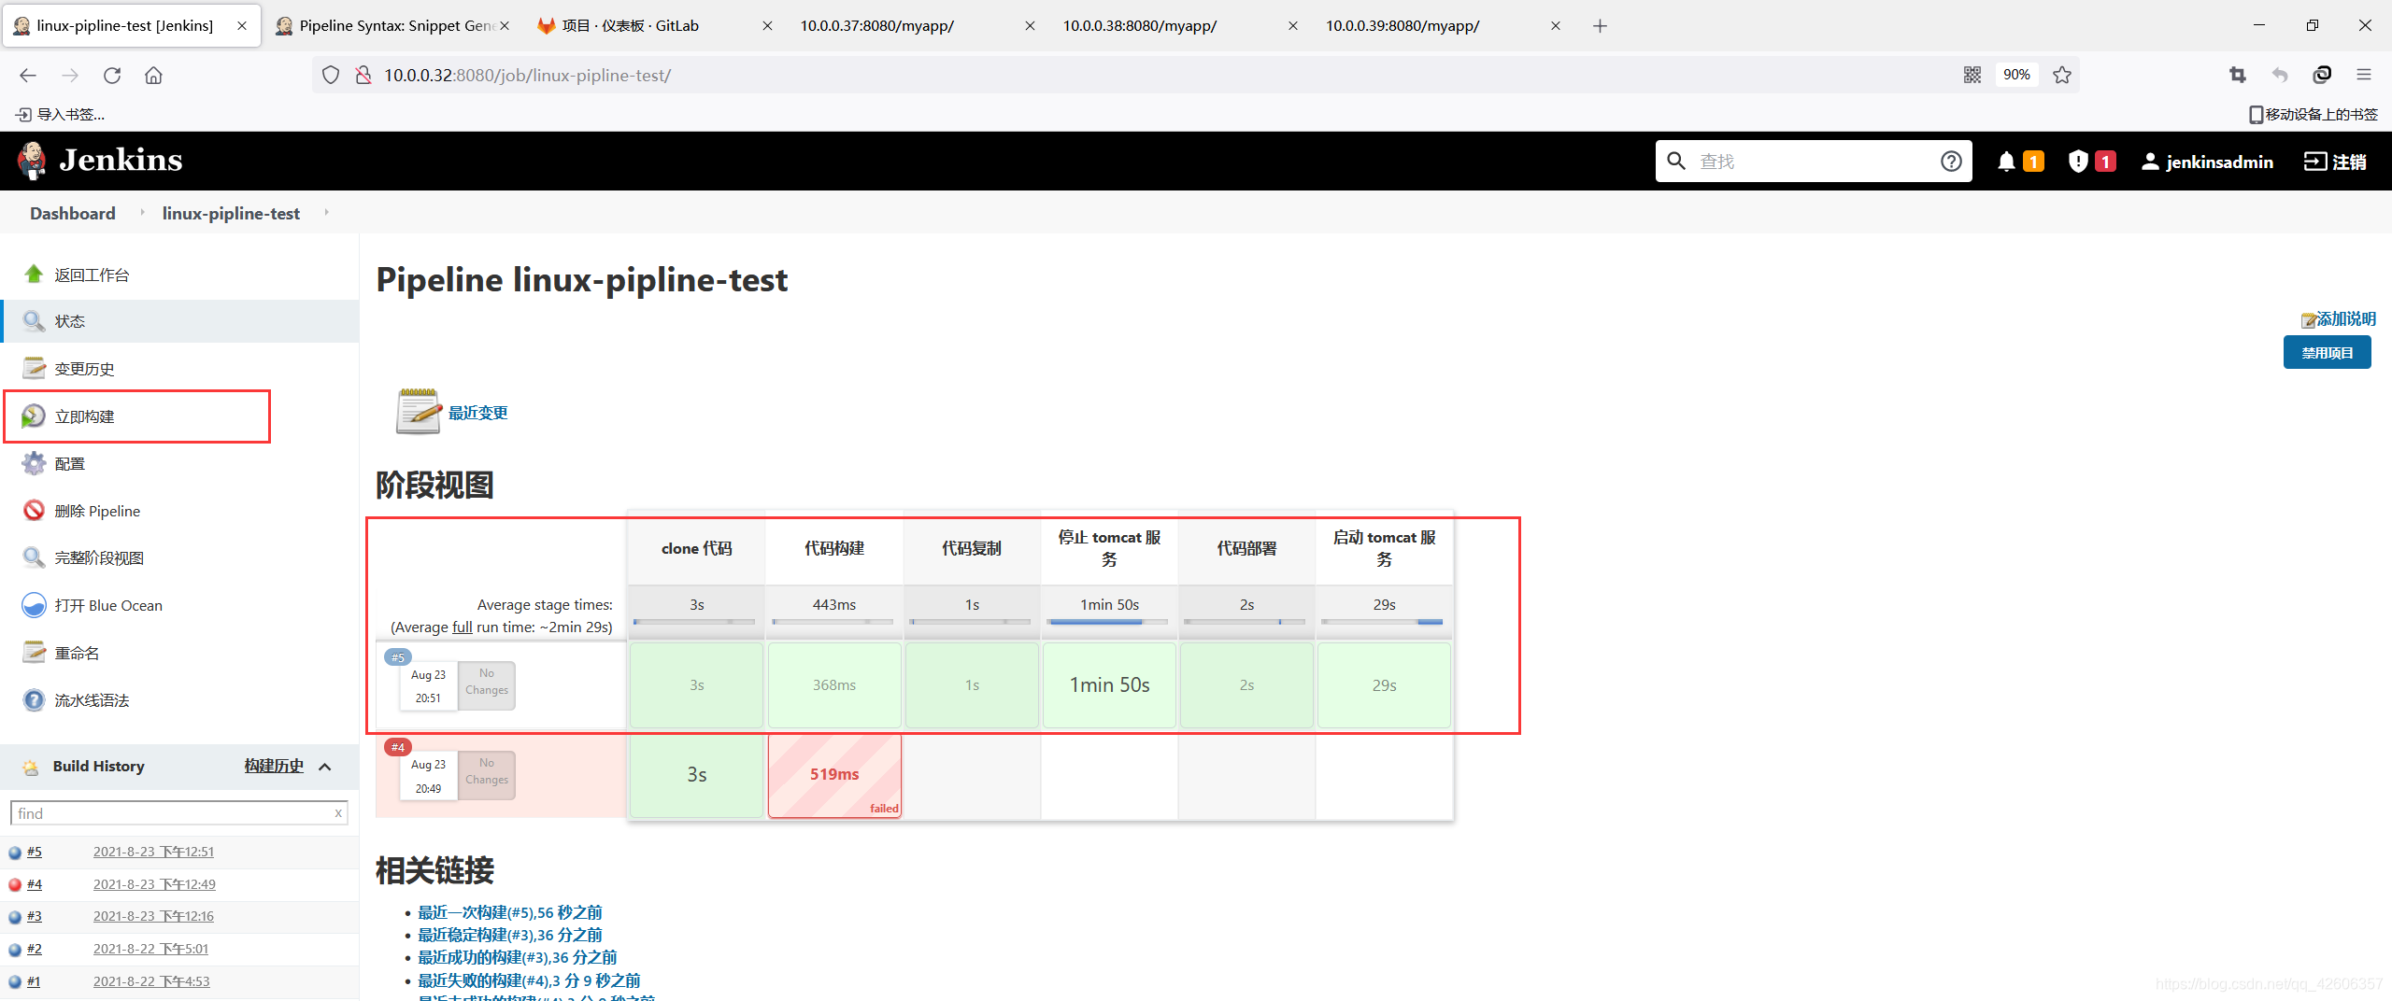Switch to Pipeline Syntax Snippet Generator tab

click(x=392, y=26)
